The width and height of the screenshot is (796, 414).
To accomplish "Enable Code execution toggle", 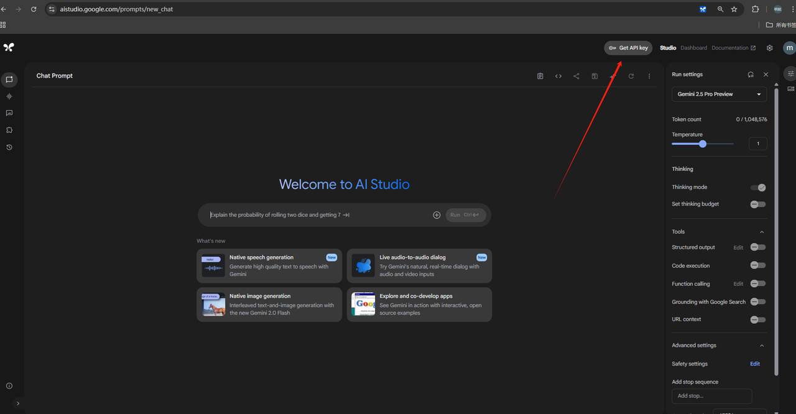I will (757, 265).
